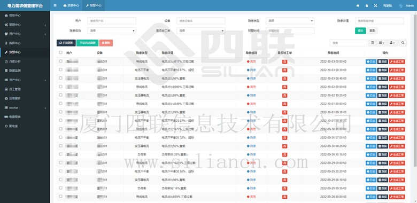Click the trash icon in top header
Image resolution: width=417 pixels, height=203 pixels.
[x=367, y=5]
